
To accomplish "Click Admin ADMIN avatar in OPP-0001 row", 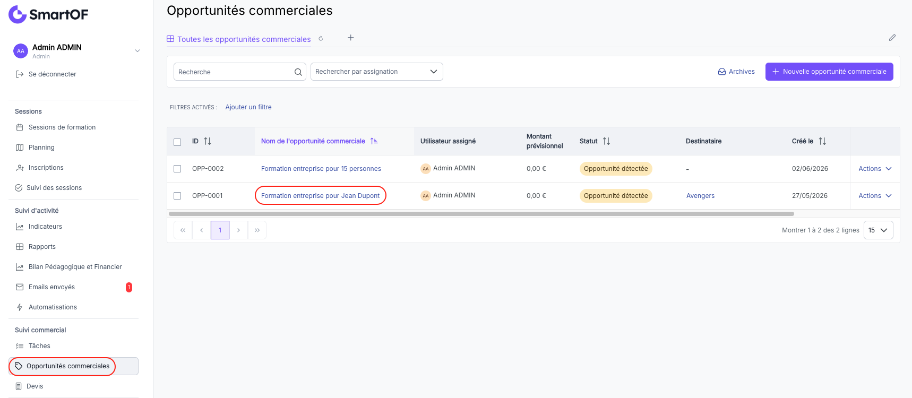I will (x=425, y=196).
